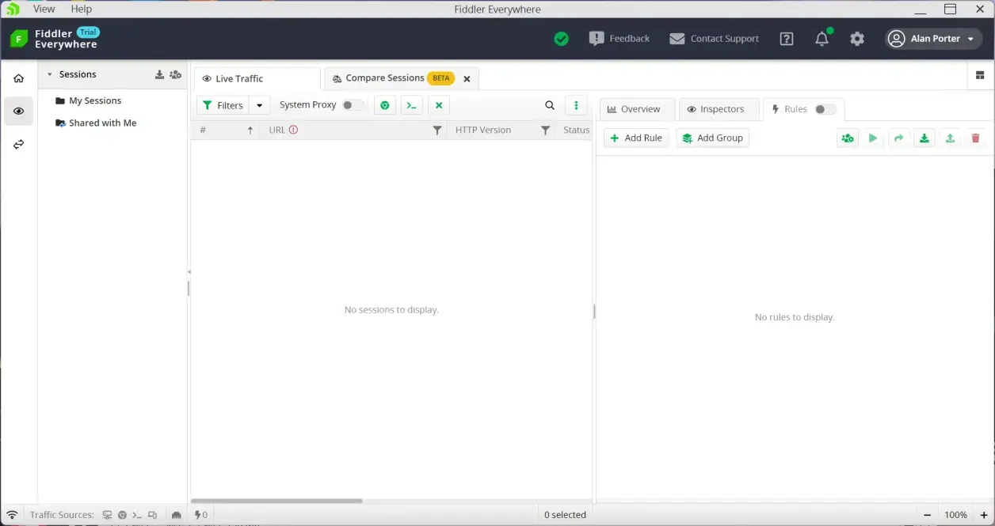The image size is (995, 526).
Task: Open the notifications bell
Action: click(x=822, y=39)
